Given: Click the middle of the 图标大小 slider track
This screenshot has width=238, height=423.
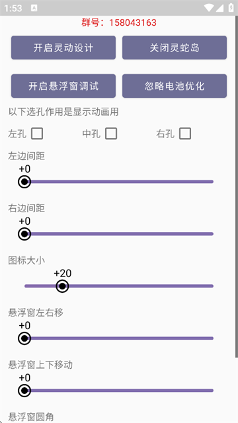Looking at the screenshot, I should pos(119,286).
